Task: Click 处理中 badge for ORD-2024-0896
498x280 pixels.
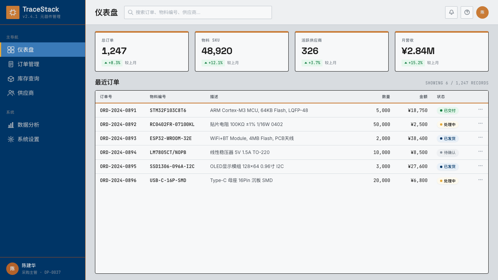Action: coord(448,180)
